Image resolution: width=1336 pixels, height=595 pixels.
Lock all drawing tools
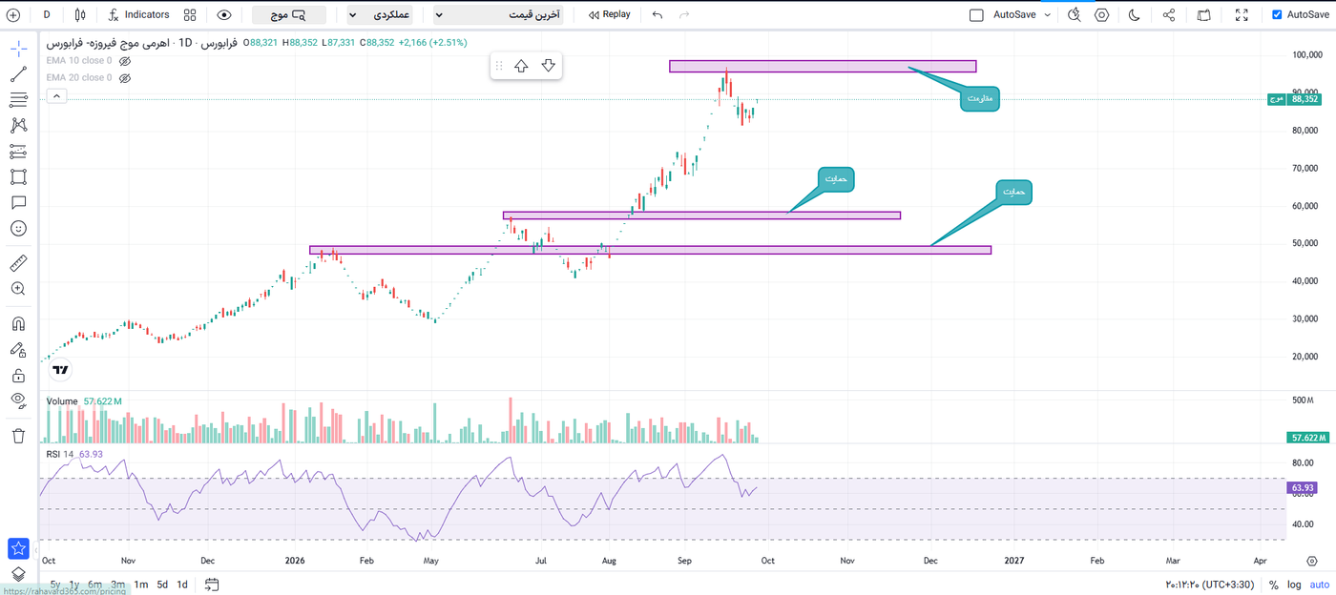click(x=18, y=376)
